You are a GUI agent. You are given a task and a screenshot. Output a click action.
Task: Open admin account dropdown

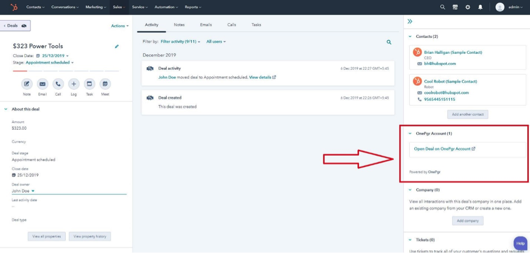coord(515,7)
